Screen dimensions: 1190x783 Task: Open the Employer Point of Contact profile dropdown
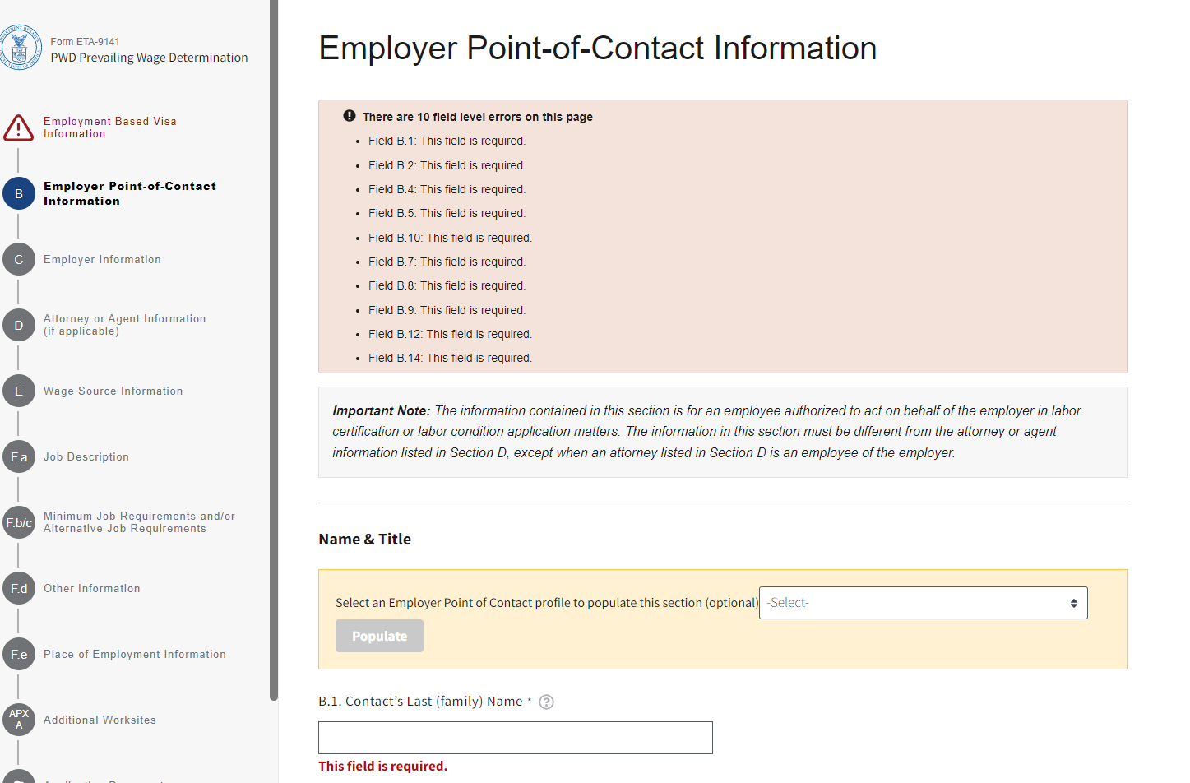coord(923,603)
